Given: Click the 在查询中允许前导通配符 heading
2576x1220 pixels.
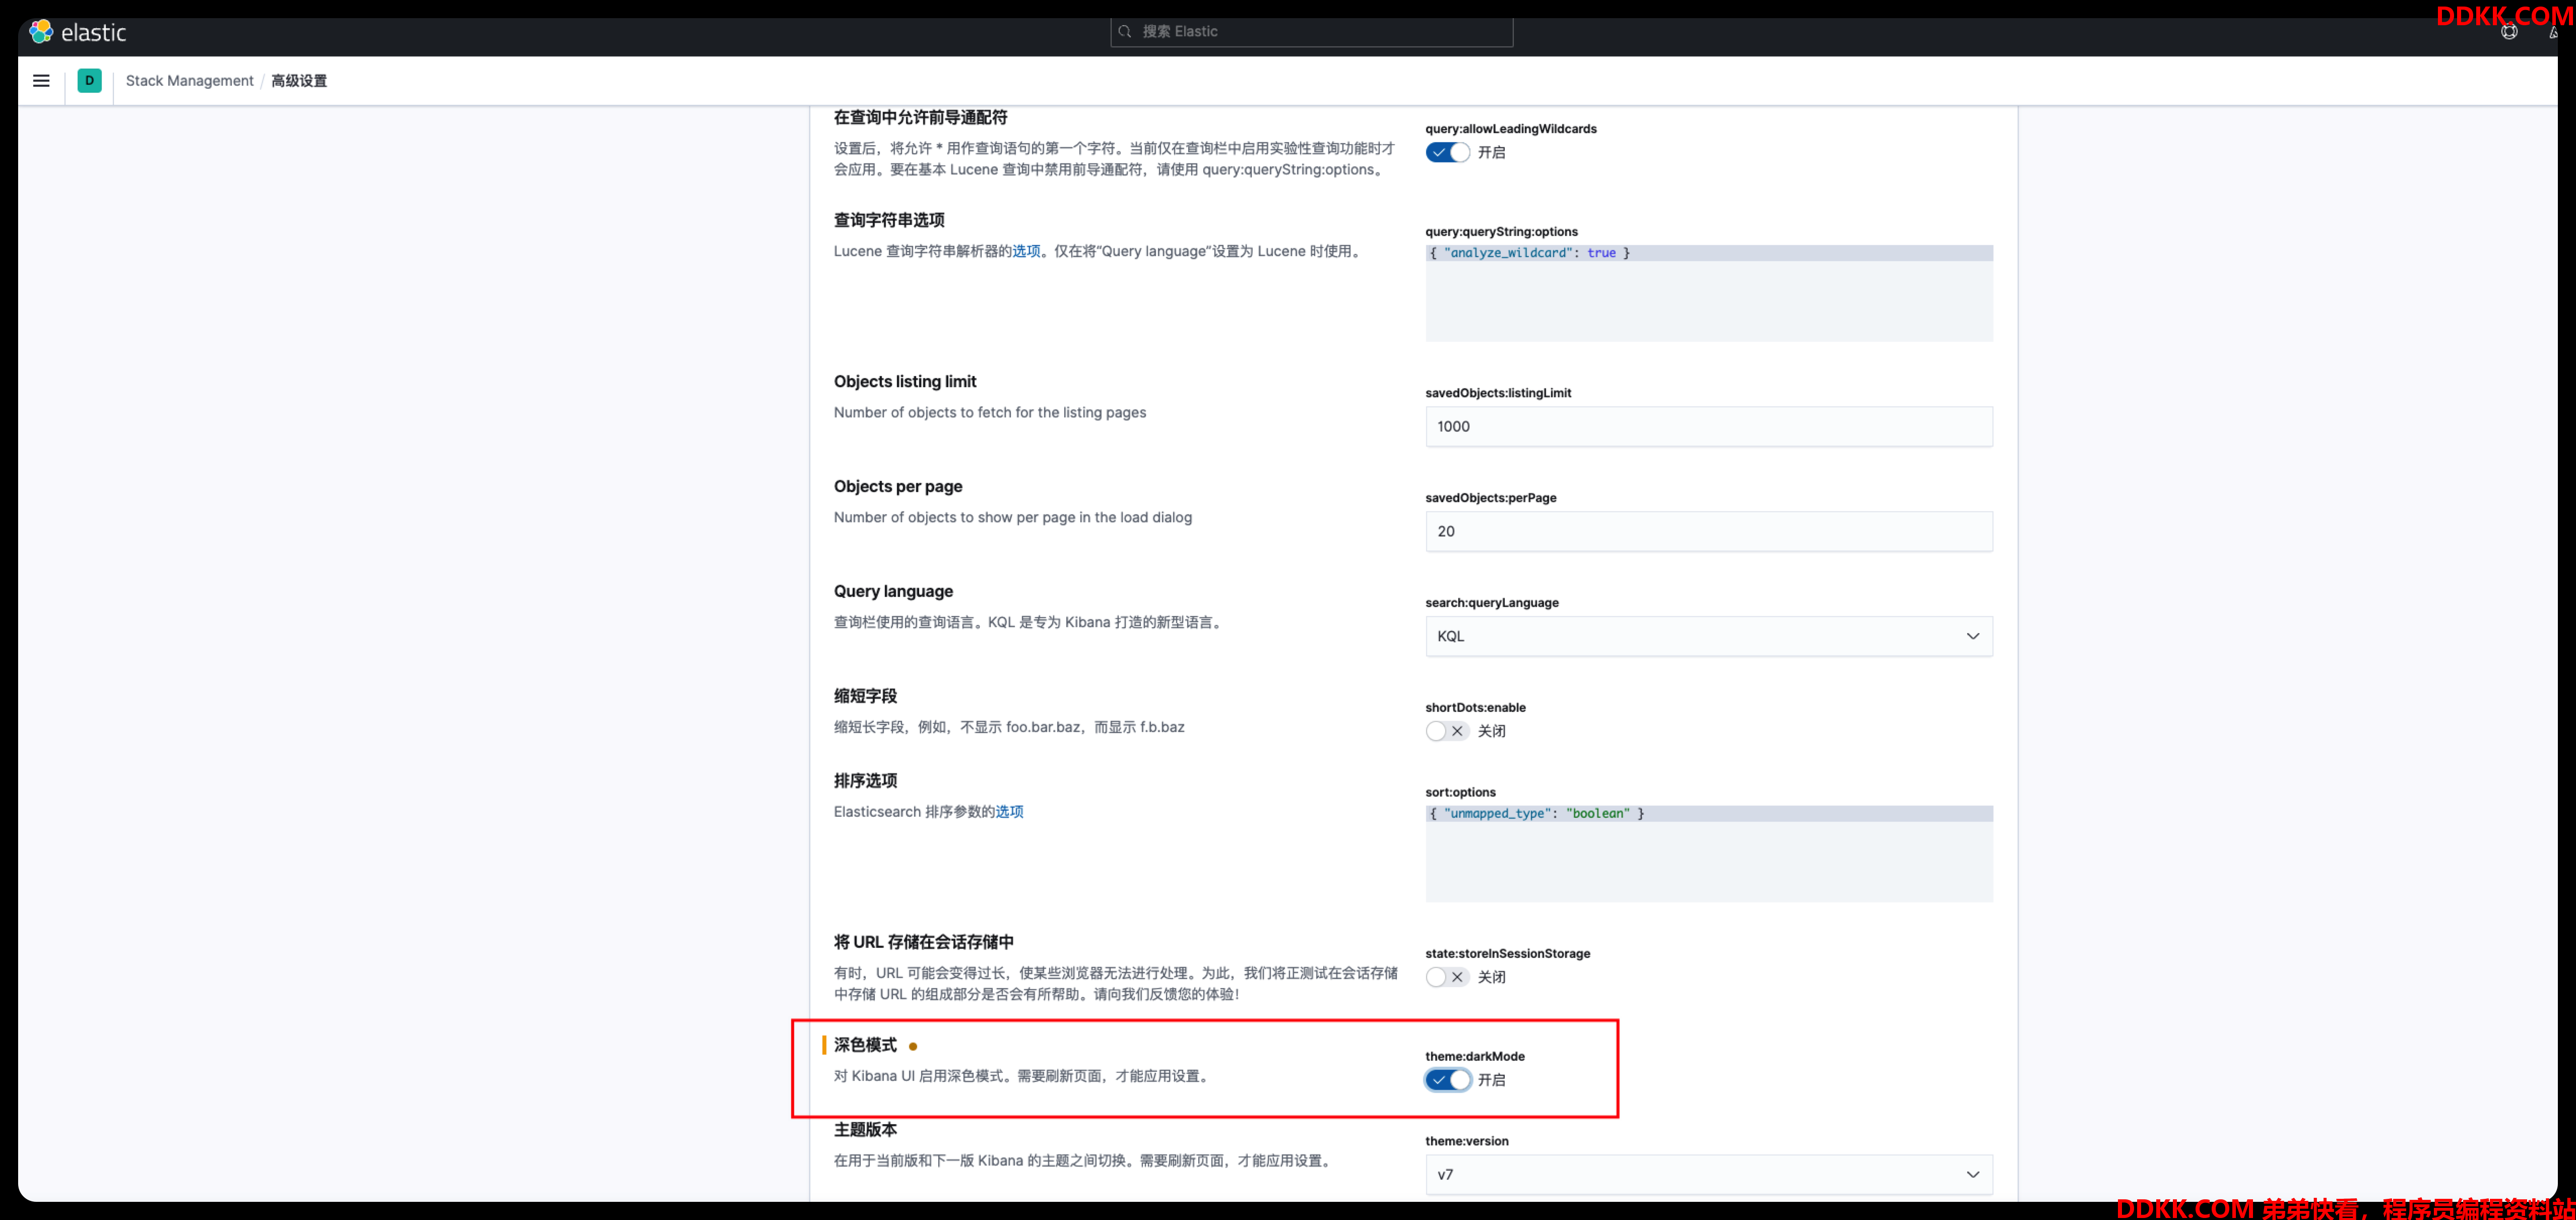Looking at the screenshot, I should [920, 117].
